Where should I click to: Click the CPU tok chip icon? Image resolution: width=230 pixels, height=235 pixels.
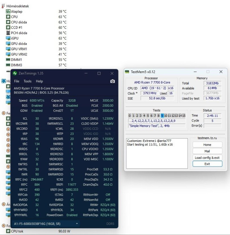(x=8, y=231)
